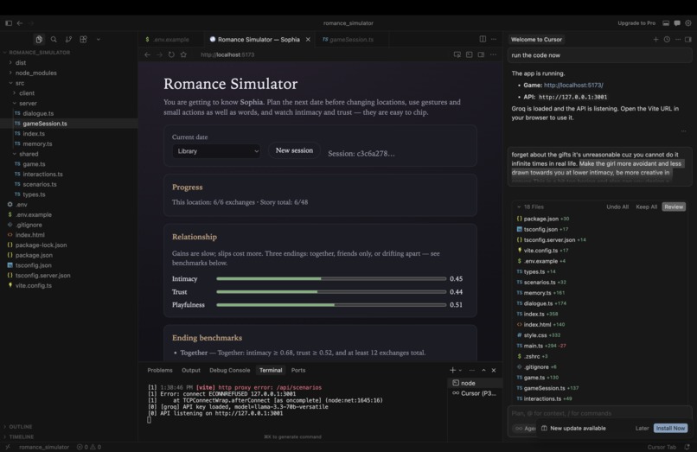Screen dimensions: 697x452
Task: Expand the client folder
Action: coord(26,93)
